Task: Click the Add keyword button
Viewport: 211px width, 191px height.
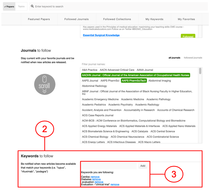Action: [143, 166]
